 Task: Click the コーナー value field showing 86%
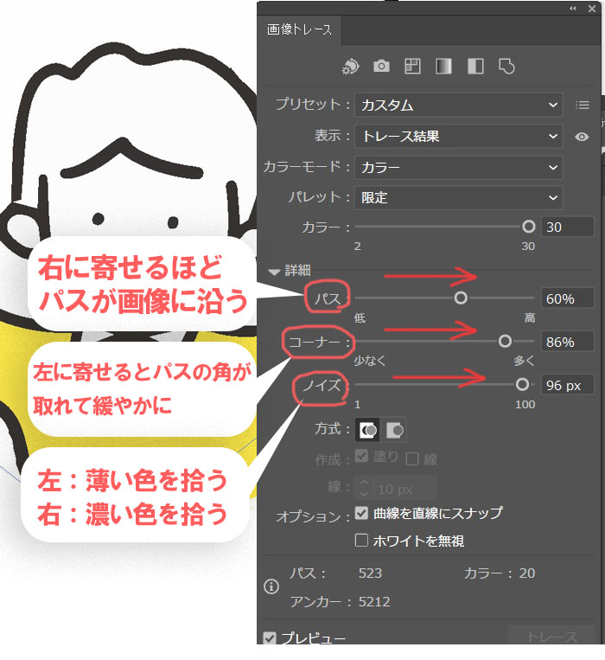pos(567,342)
